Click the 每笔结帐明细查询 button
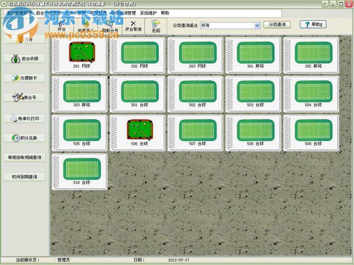 click(25, 157)
